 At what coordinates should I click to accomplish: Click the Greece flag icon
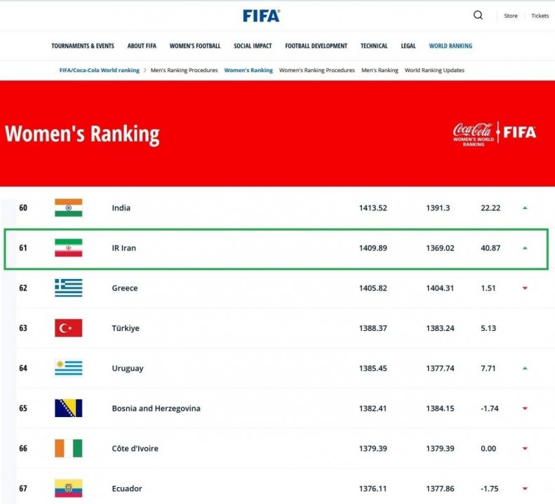tap(68, 288)
